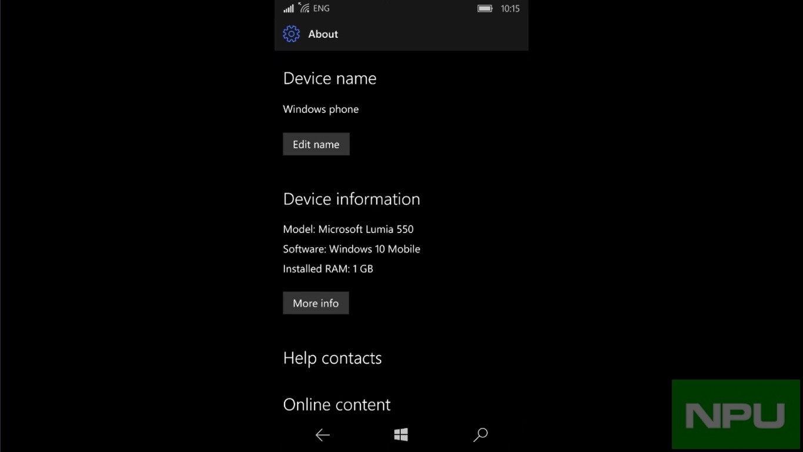The height and width of the screenshot is (452, 803).
Task: Tap the Help contacts section heading
Action: point(332,358)
